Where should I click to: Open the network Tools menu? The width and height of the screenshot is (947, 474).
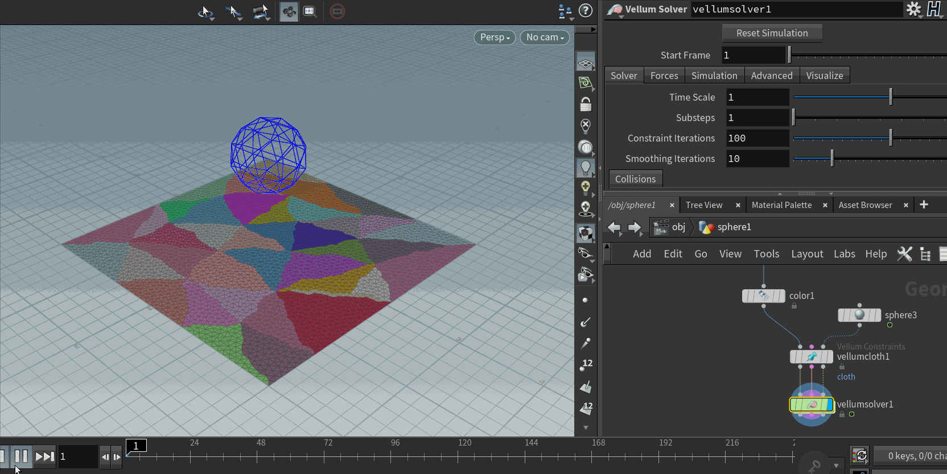click(767, 254)
